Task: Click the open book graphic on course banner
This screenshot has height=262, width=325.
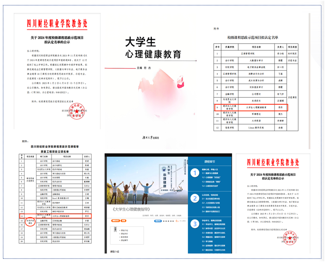Action: (x=178, y=189)
